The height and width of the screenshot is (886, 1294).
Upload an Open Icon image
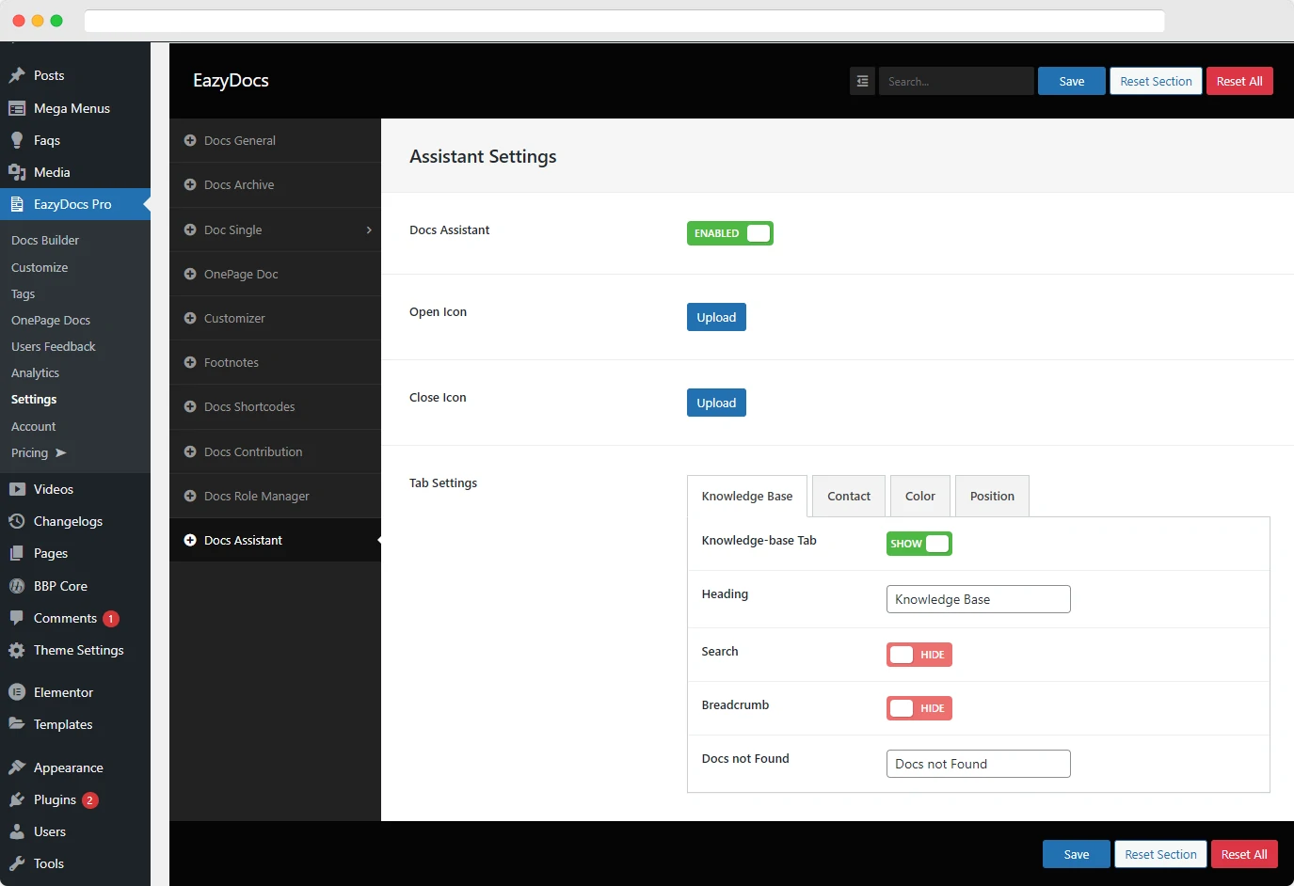716,317
